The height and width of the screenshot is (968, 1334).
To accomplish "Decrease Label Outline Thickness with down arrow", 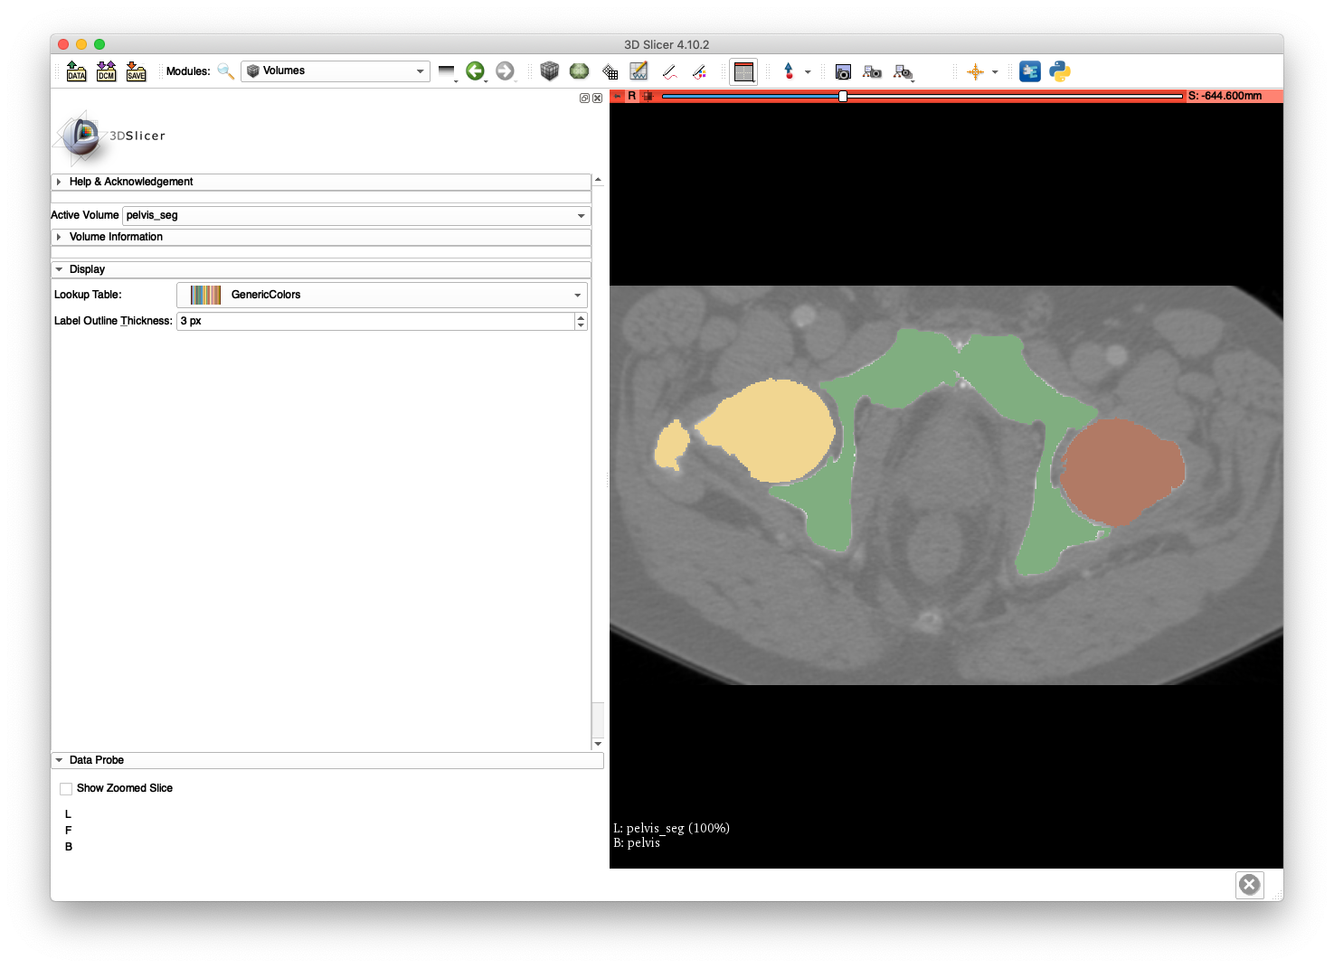I will tap(581, 325).
